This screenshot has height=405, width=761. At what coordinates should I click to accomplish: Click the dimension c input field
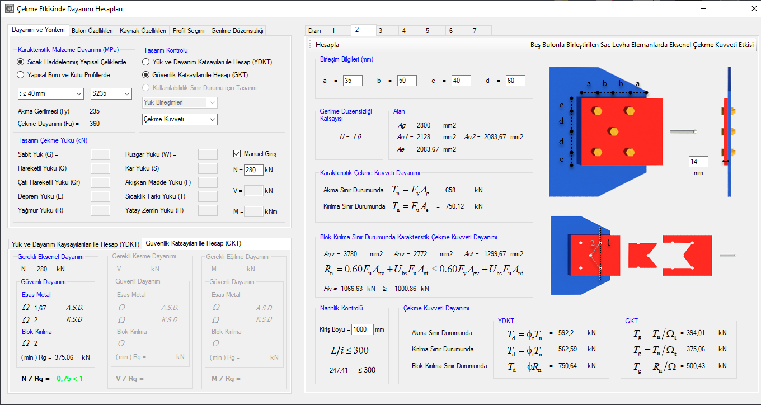click(461, 81)
